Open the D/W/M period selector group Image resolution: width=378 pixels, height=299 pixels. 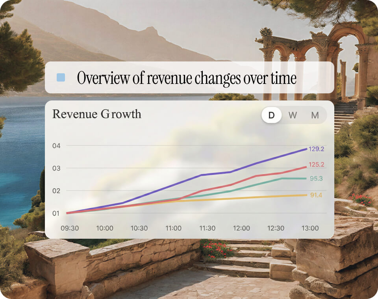coord(293,115)
